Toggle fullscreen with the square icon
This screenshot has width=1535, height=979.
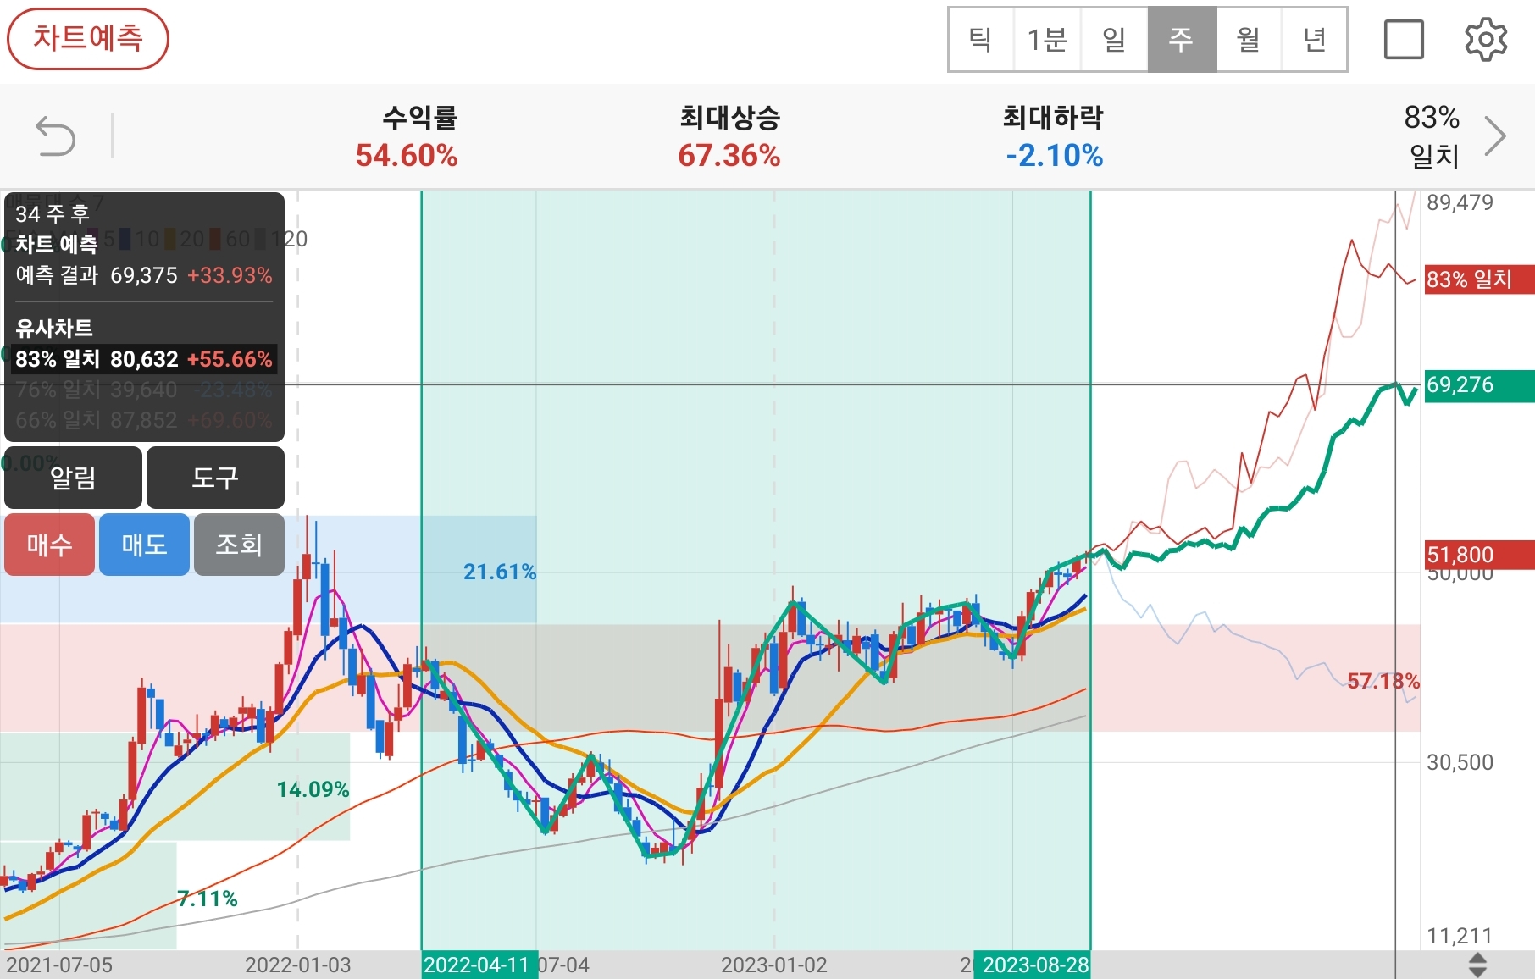[x=1404, y=40]
